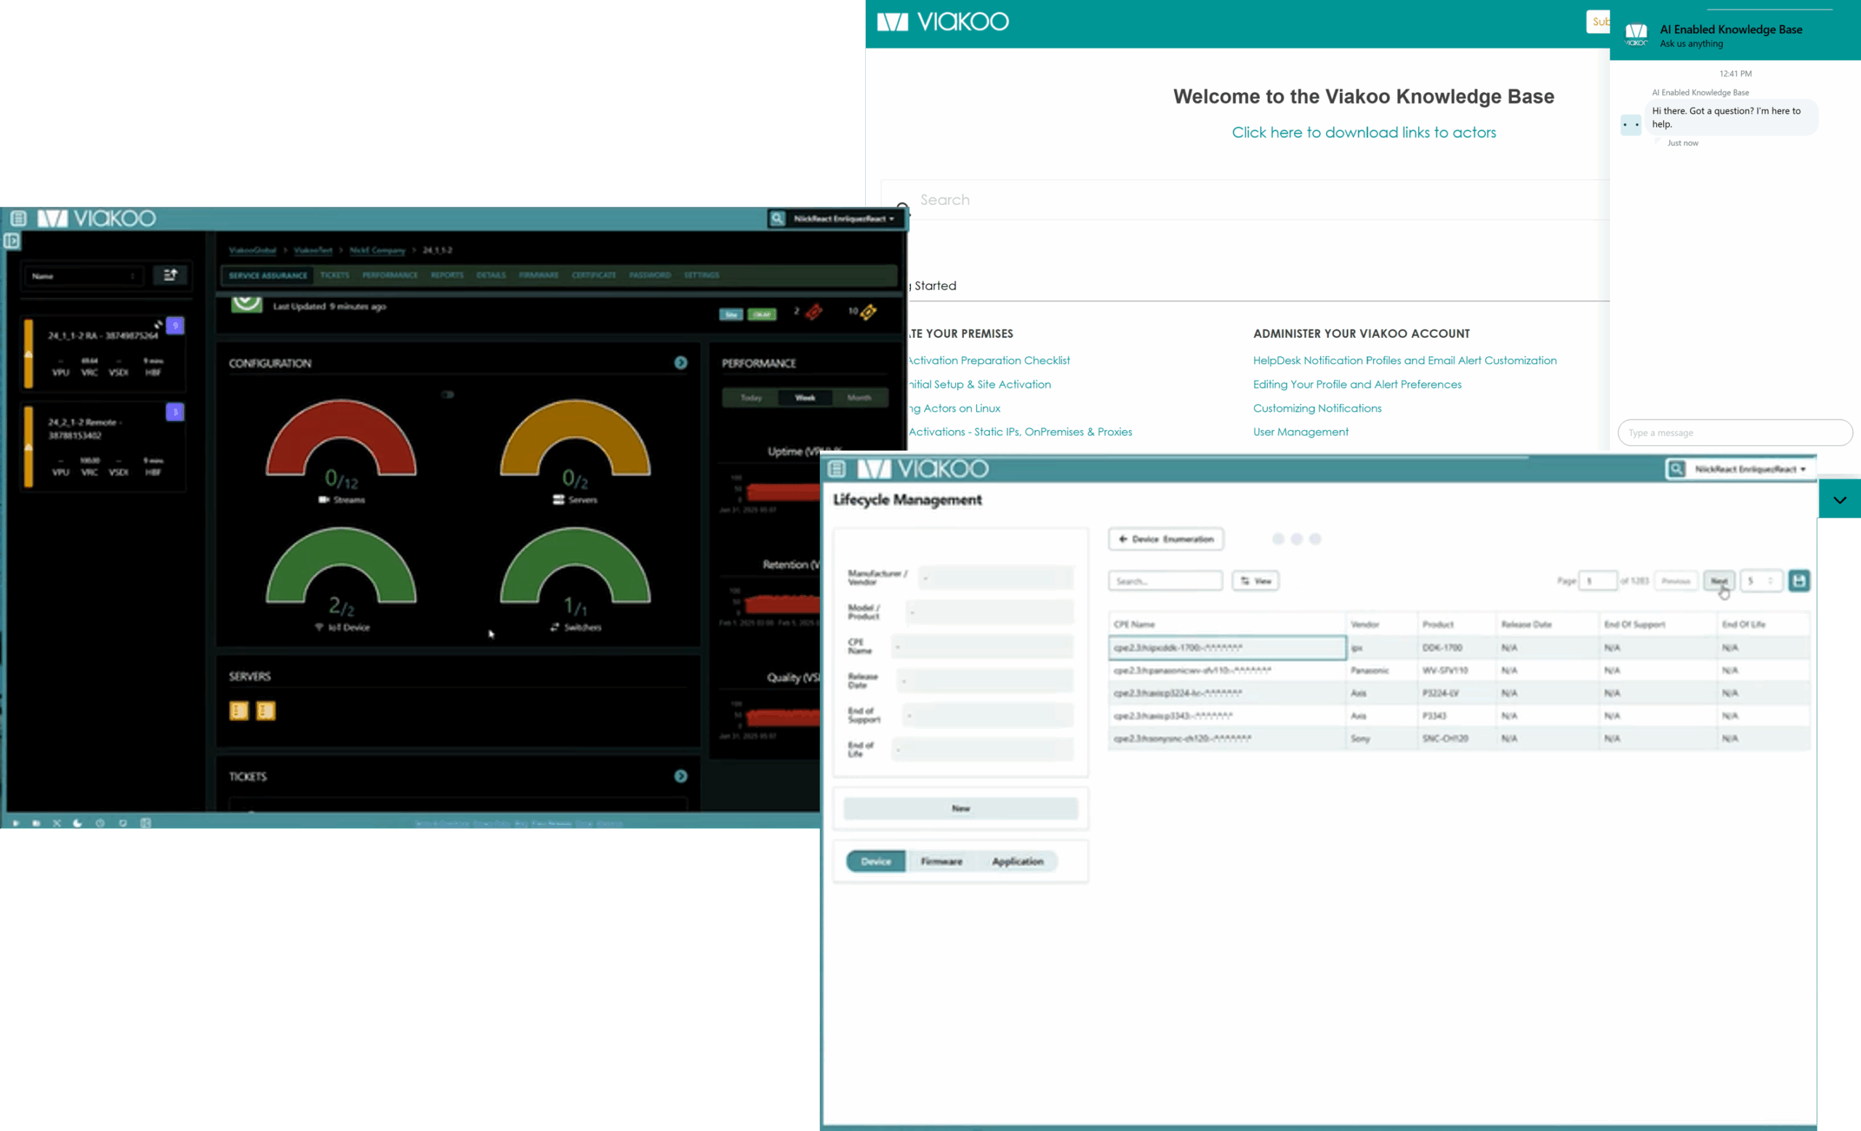
Task: Toggle the small switch in Configuration panel
Action: [x=448, y=395]
